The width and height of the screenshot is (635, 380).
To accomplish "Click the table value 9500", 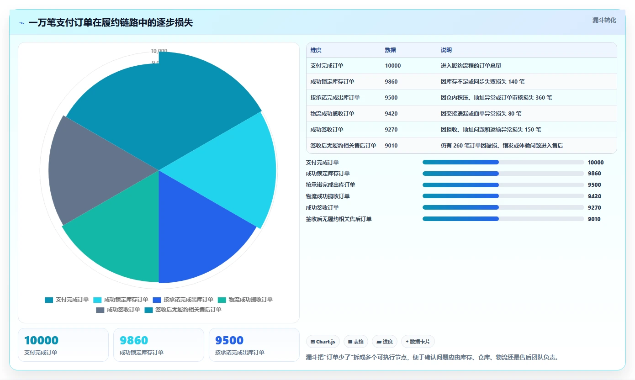I will click(392, 98).
